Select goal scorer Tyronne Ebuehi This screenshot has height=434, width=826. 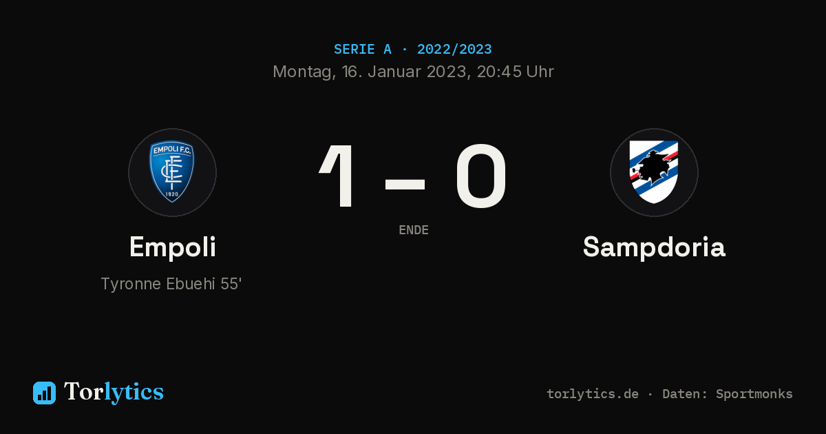[x=158, y=284]
